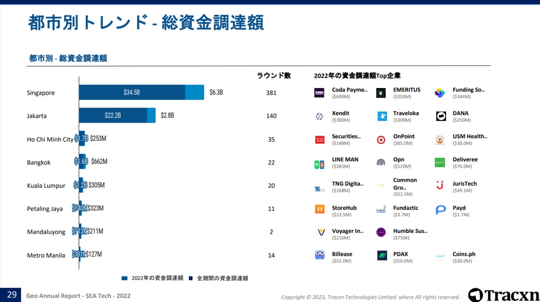Select the LINE MAN logo

click(319, 165)
